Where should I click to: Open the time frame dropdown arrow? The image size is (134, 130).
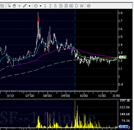(x=40, y=6)
